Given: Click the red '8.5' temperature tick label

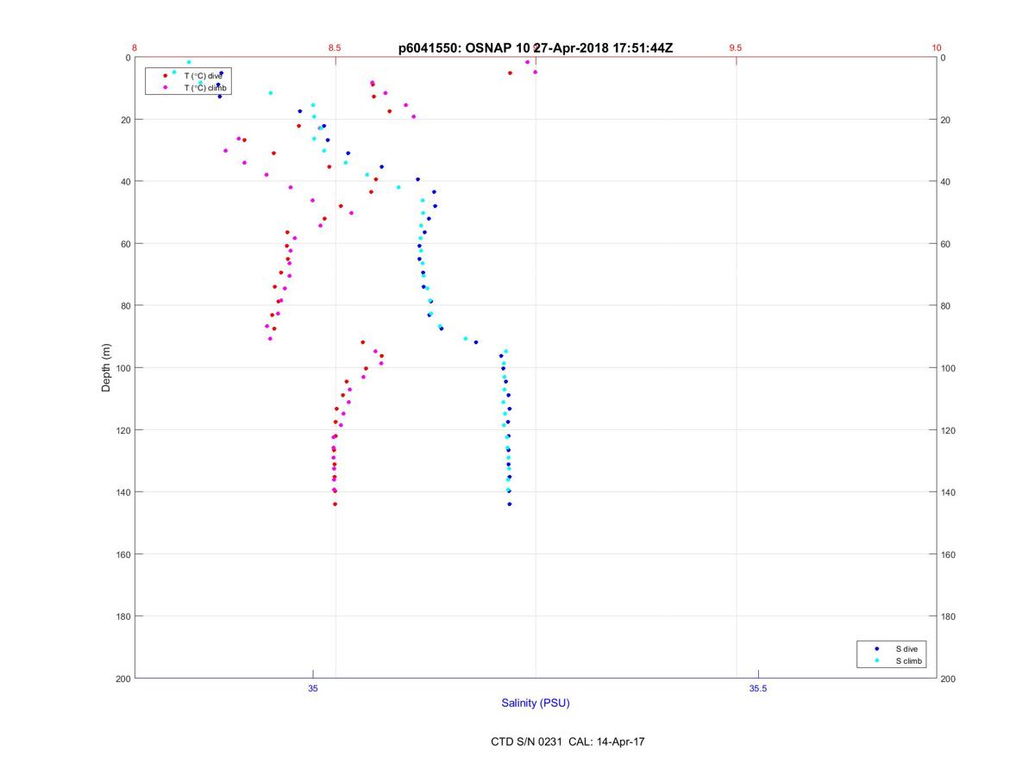Looking at the screenshot, I should click(x=335, y=48).
